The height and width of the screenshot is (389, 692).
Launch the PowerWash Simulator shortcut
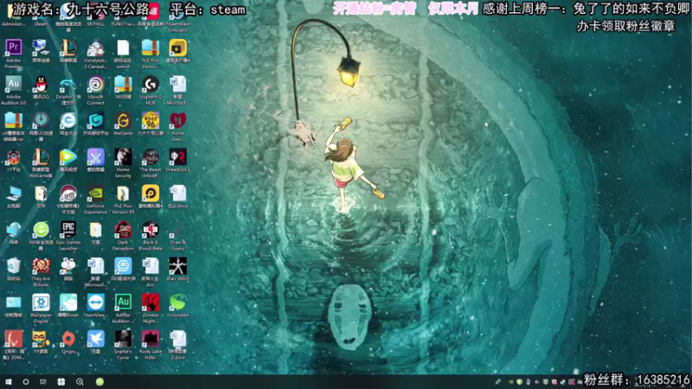[x=178, y=20]
